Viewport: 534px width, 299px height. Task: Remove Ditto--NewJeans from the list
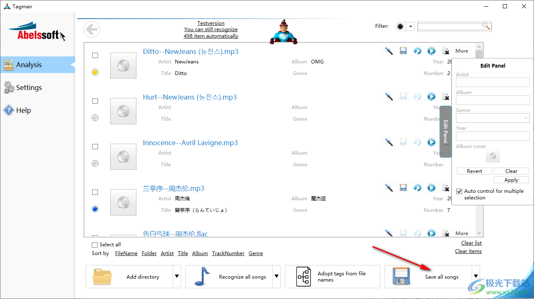pyautogui.click(x=446, y=51)
